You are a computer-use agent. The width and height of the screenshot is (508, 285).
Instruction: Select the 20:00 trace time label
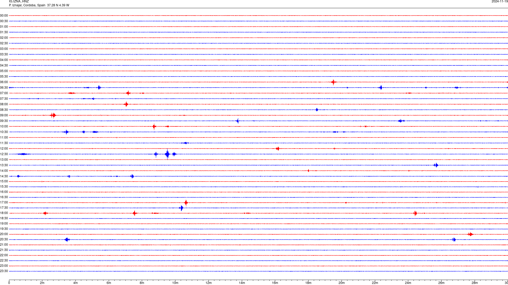pos(4,234)
